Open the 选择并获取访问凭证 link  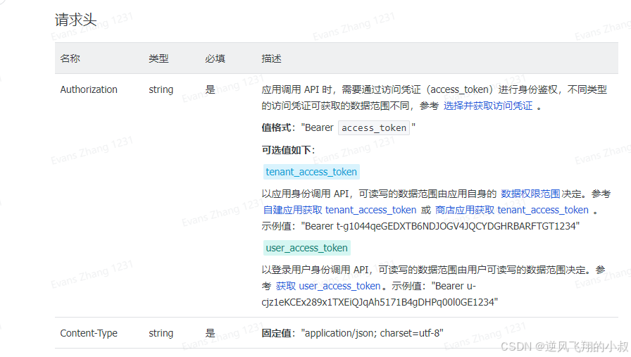488,106
